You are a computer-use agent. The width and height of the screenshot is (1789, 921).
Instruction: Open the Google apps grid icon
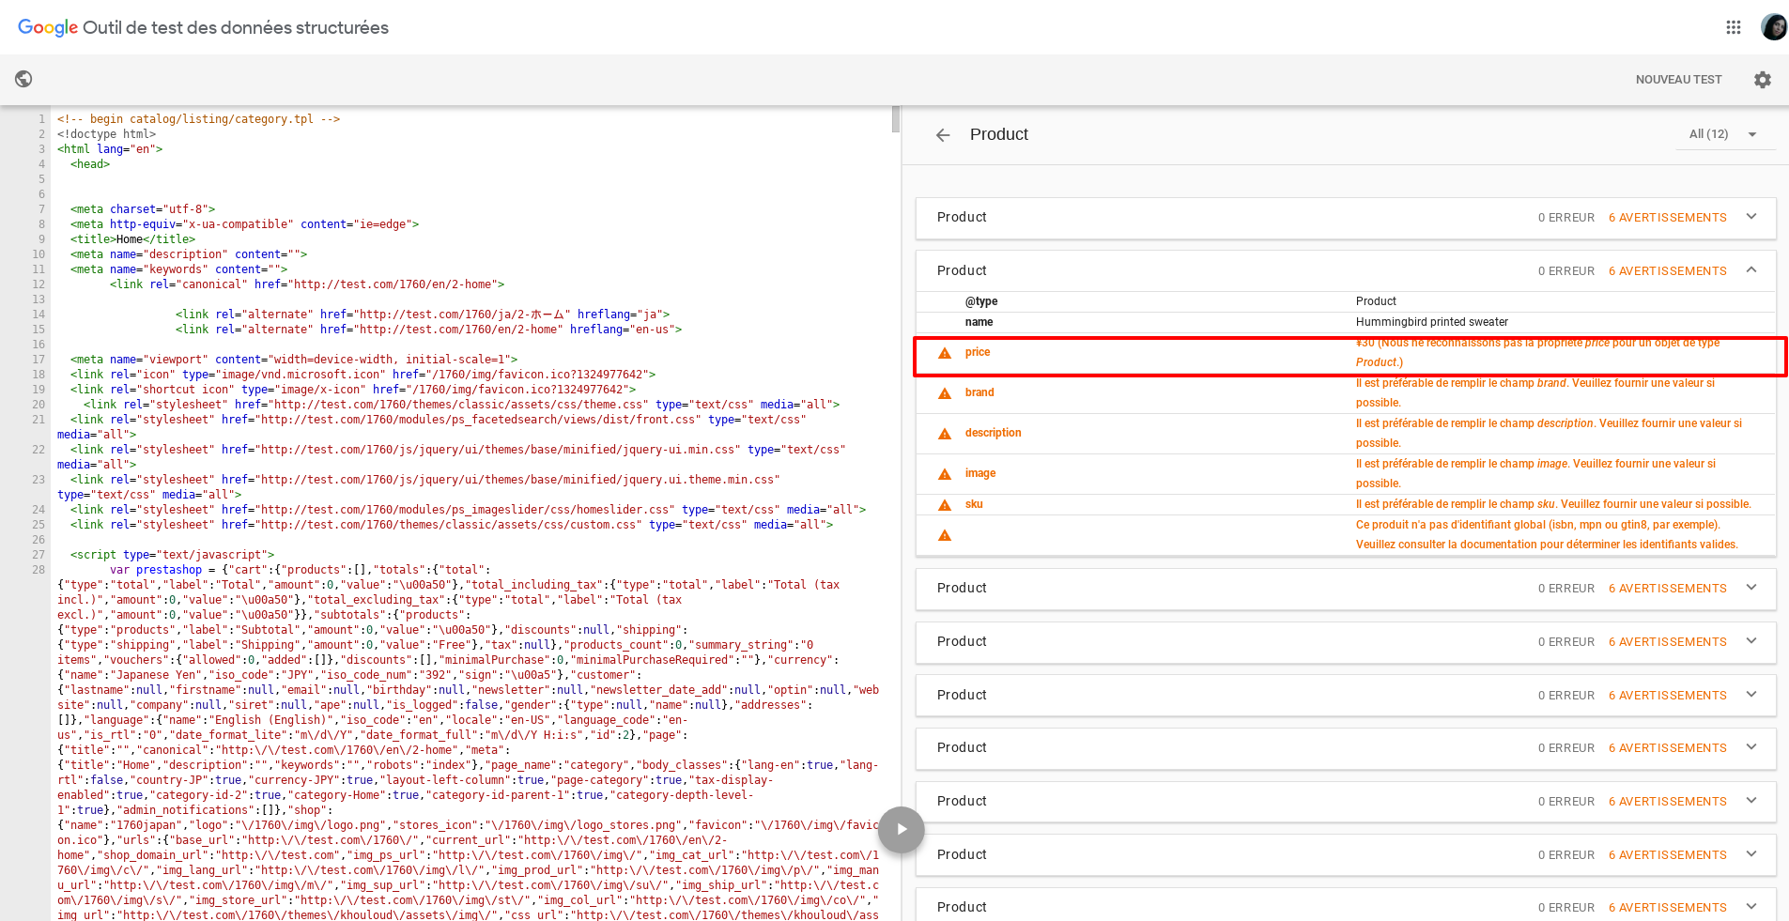tap(1733, 26)
